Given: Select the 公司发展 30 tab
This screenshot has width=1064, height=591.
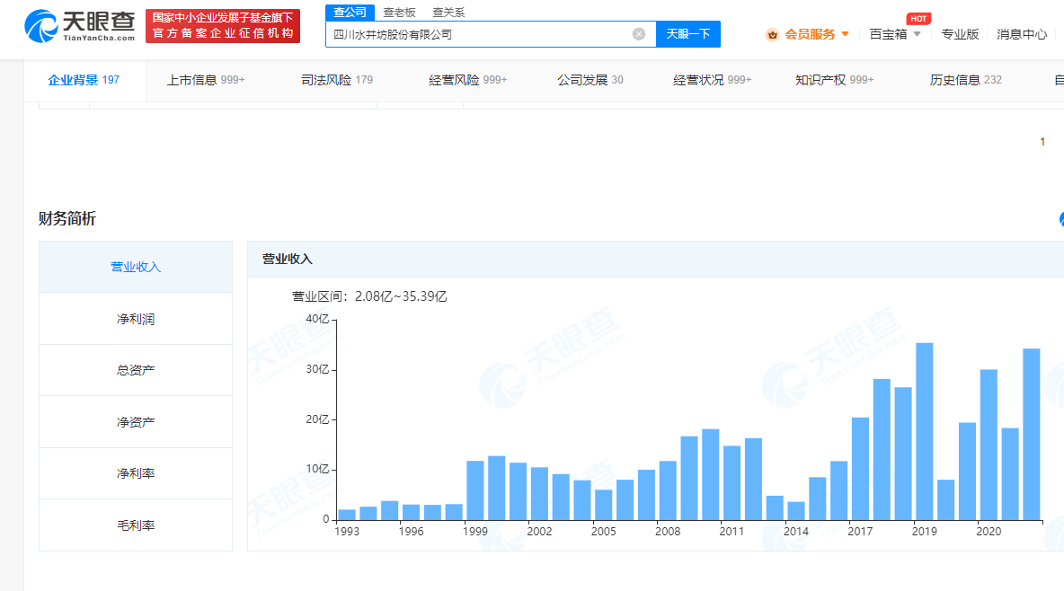Looking at the screenshot, I should pyautogui.click(x=590, y=80).
